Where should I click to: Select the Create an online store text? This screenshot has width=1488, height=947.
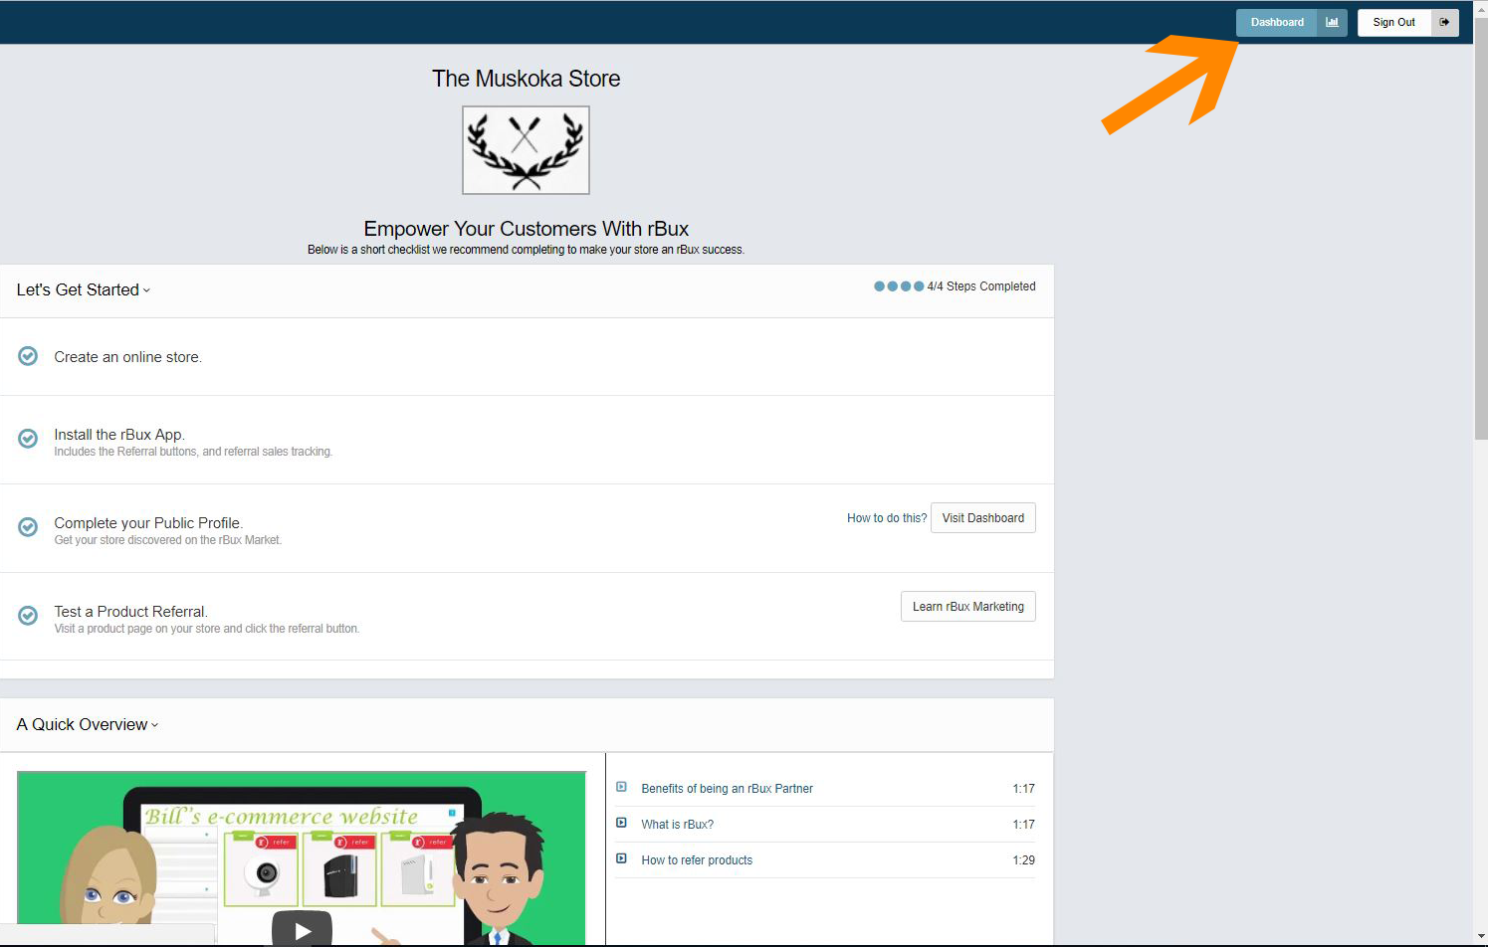pyautogui.click(x=127, y=357)
